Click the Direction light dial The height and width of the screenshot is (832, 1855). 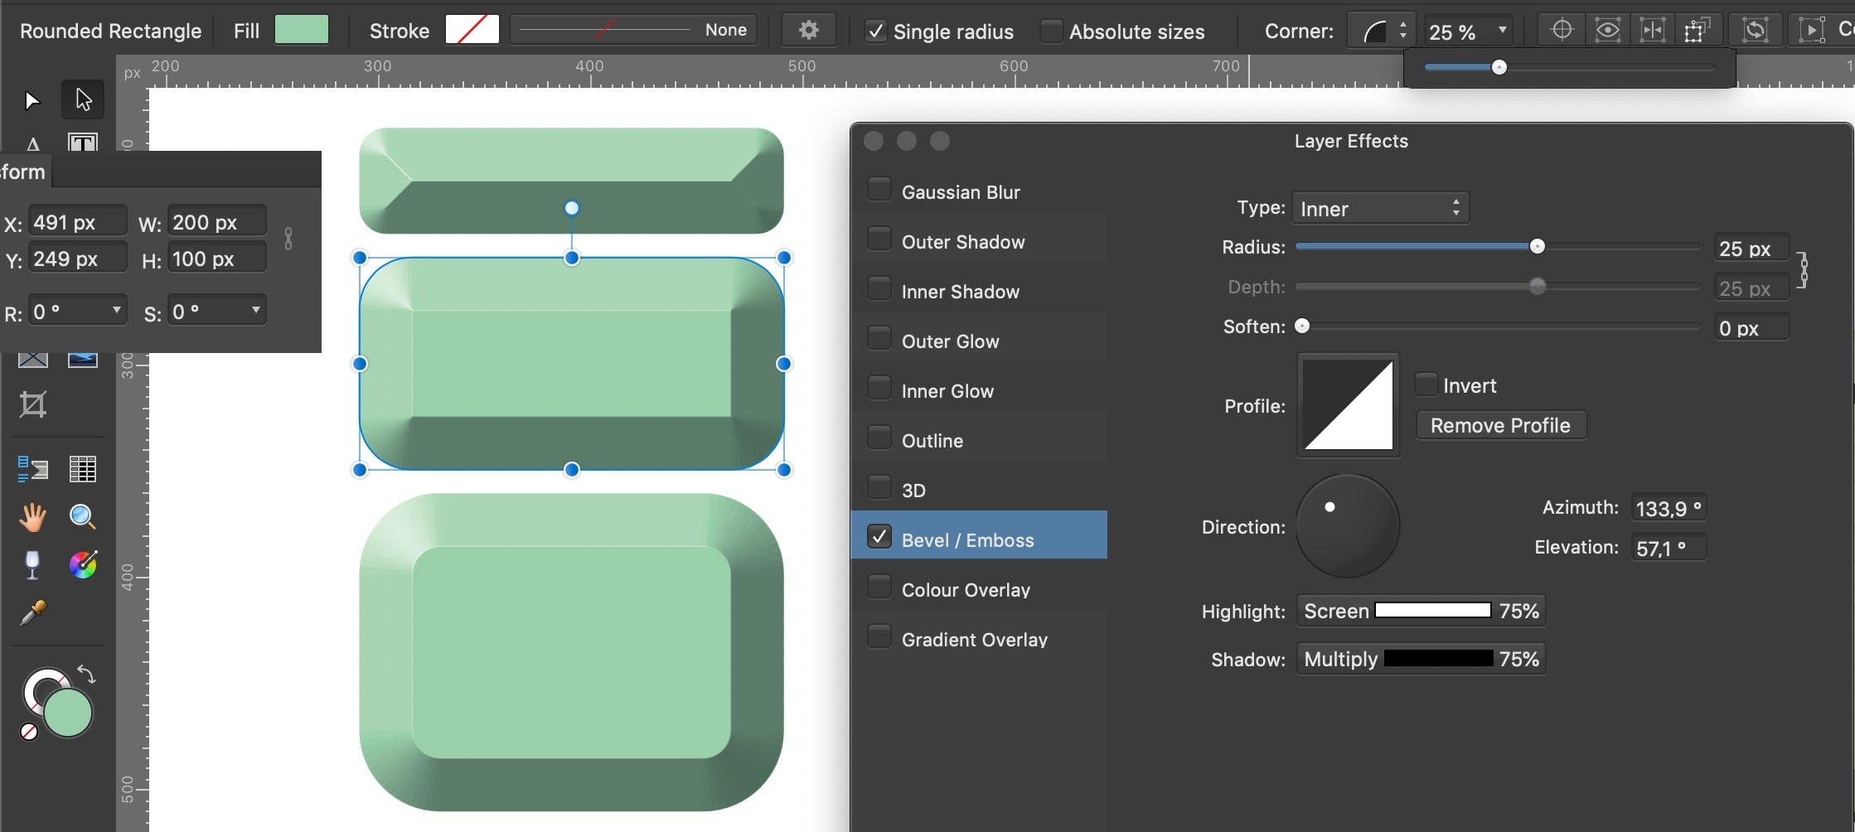coord(1348,526)
